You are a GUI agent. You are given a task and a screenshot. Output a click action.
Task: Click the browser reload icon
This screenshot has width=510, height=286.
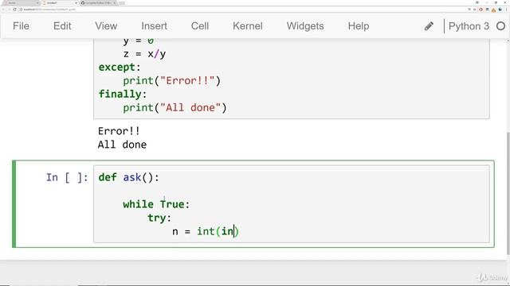point(14,10)
